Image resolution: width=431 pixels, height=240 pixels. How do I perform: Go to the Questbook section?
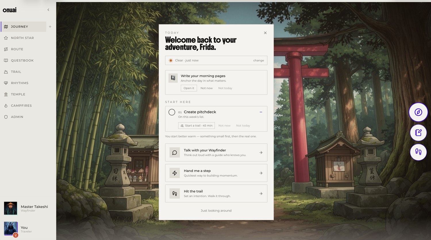(x=24, y=61)
